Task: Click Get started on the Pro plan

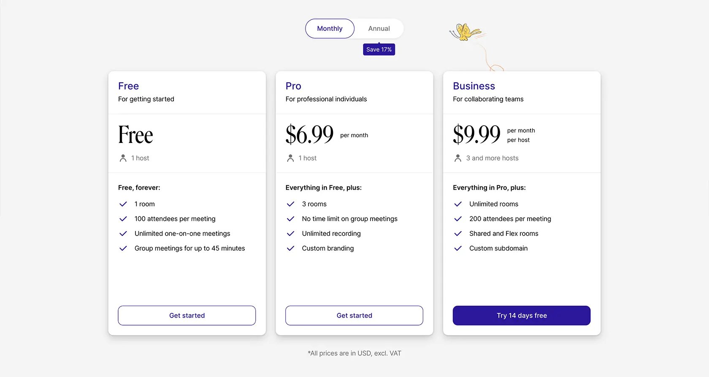Action: (x=354, y=315)
